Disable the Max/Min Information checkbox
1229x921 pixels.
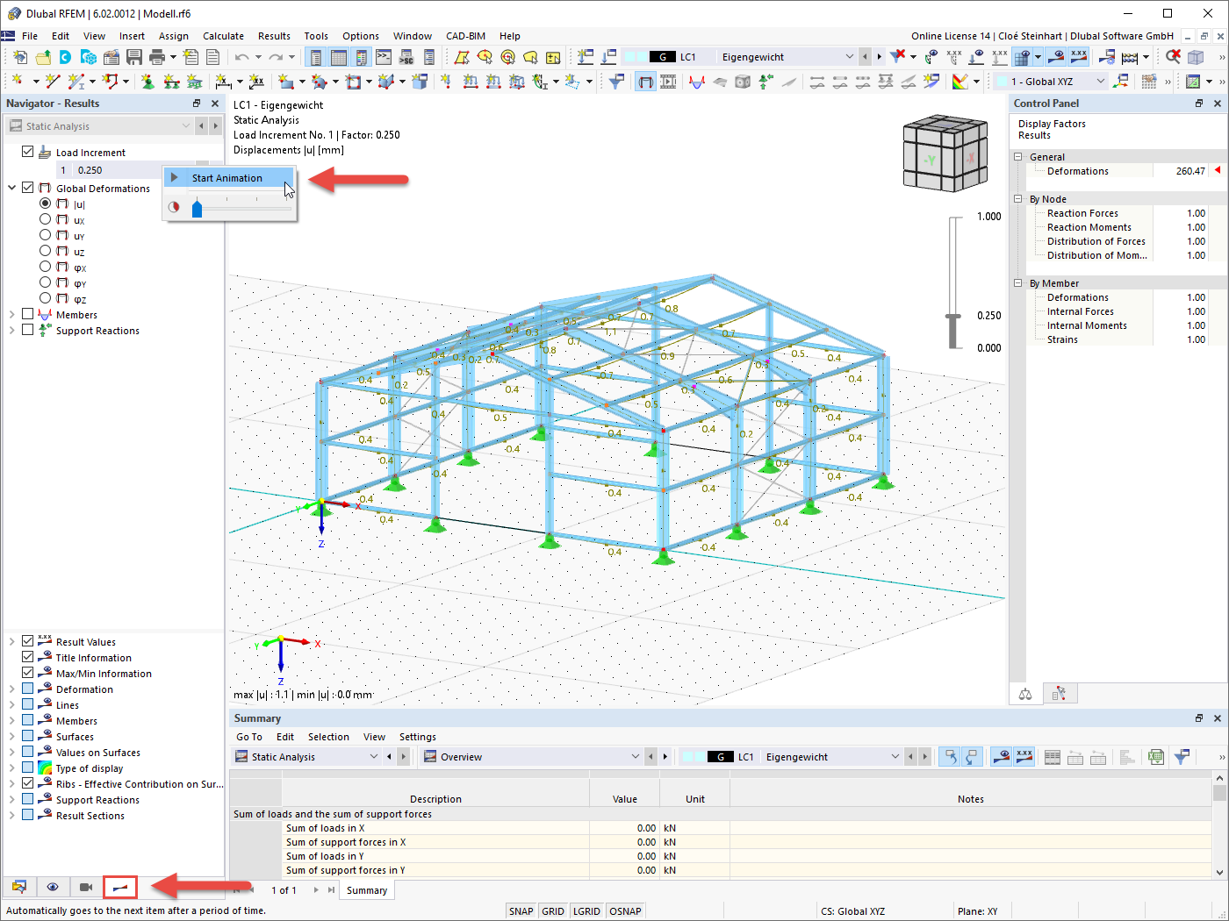(x=28, y=673)
